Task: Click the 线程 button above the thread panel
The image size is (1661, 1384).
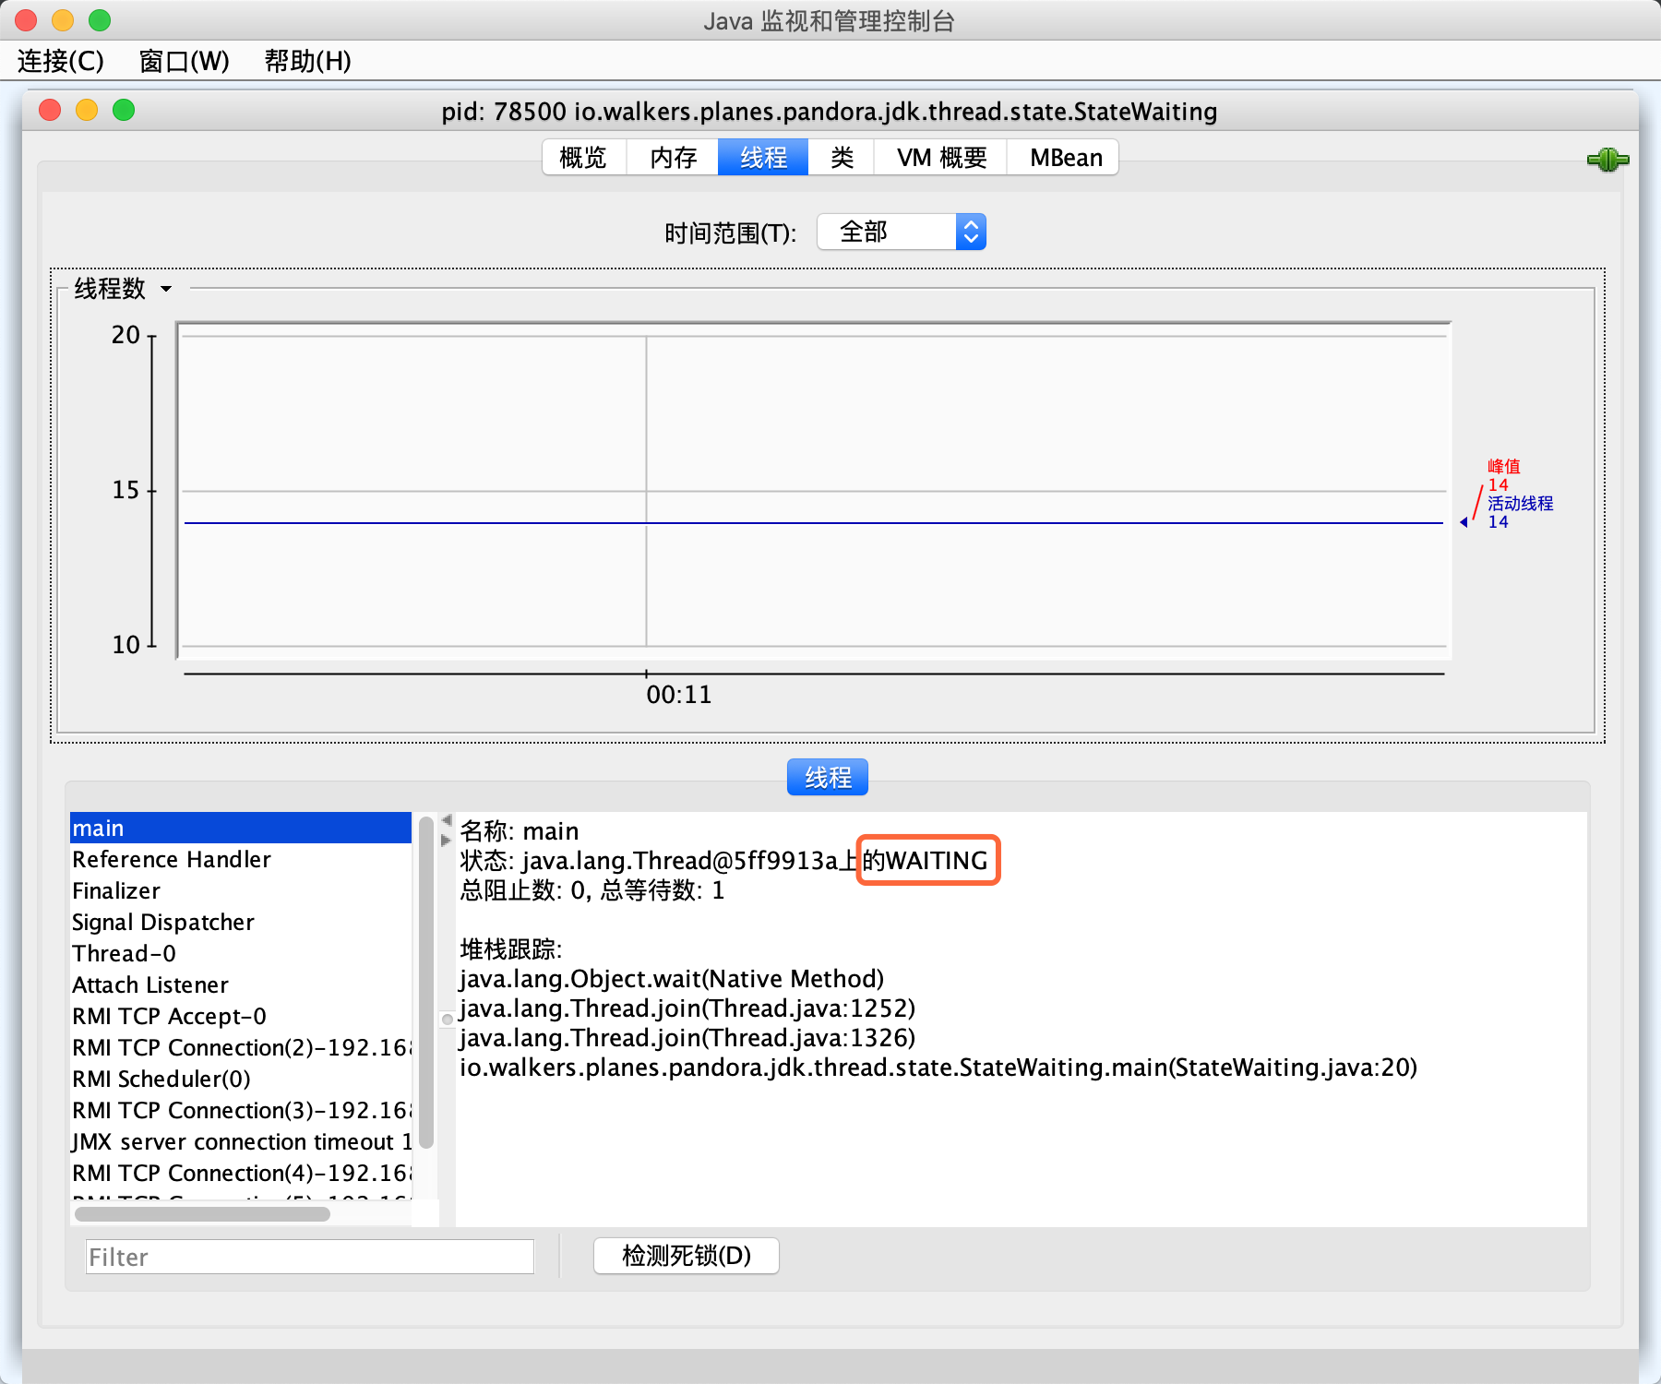Action: [x=827, y=776]
